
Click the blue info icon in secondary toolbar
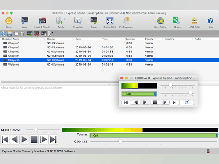(x=3, y=34)
